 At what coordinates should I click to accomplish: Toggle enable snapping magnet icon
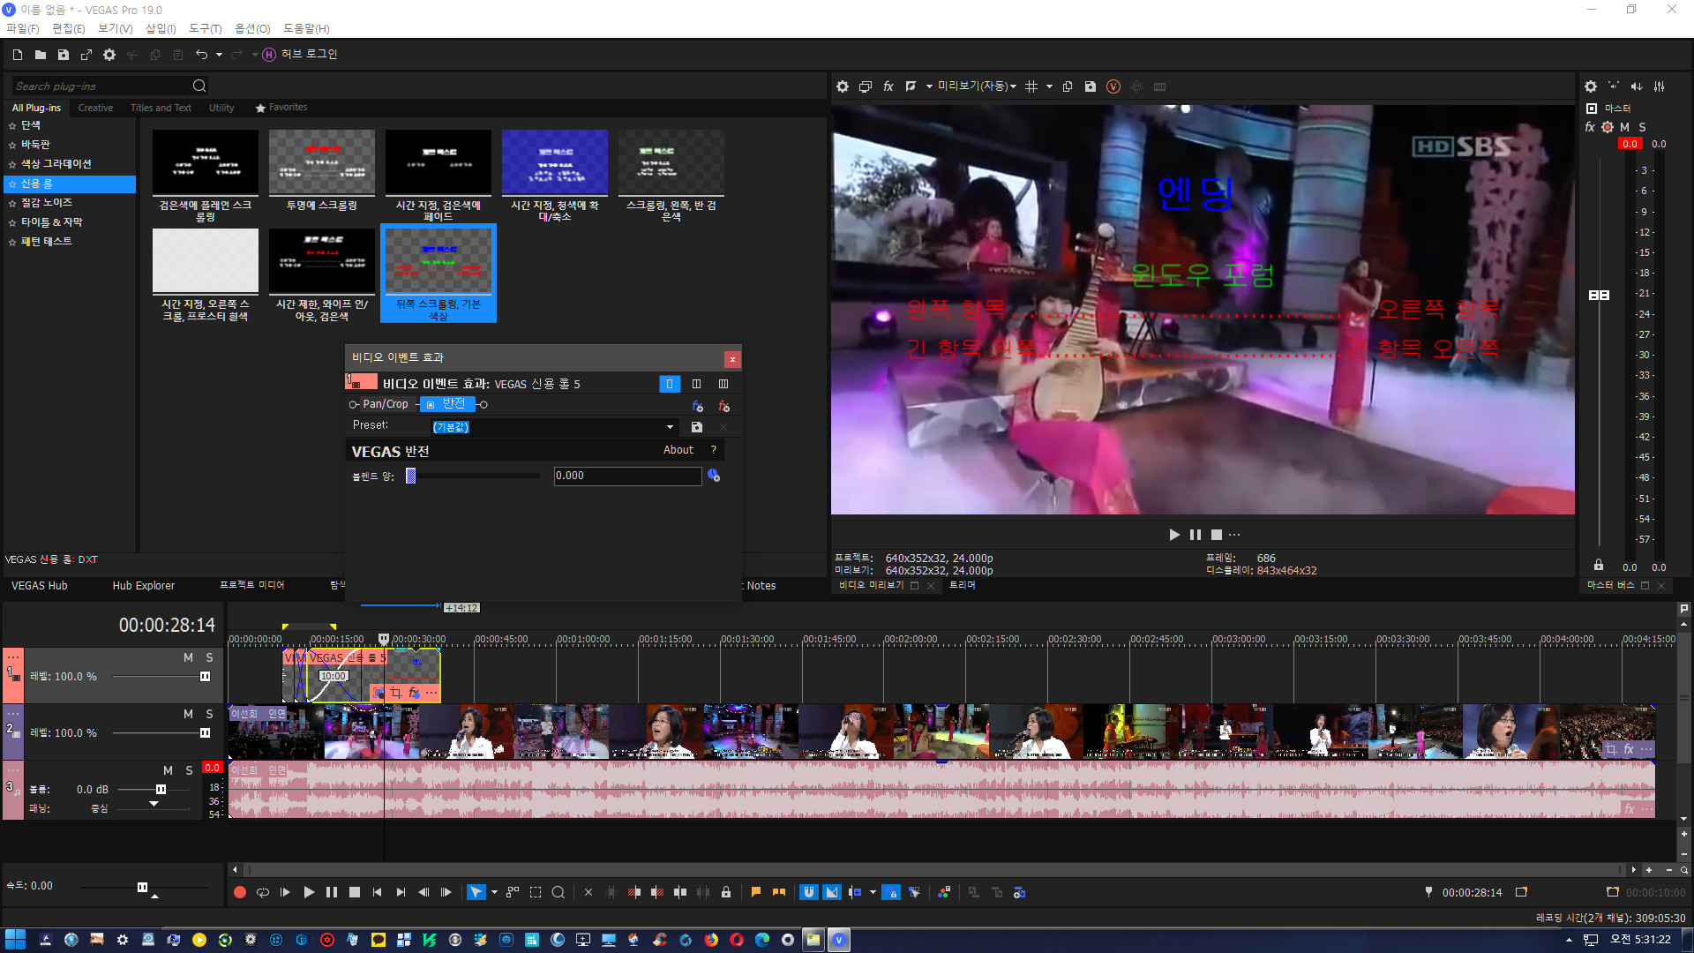click(809, 892)
